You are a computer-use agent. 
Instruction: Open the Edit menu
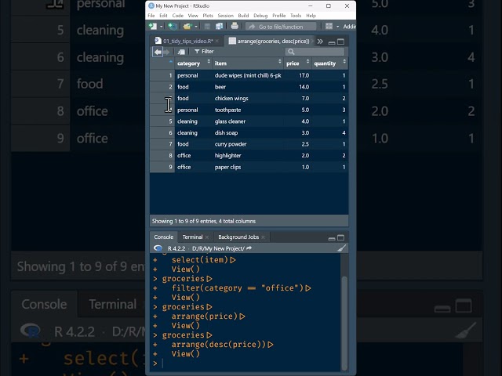click(x=163, y=16)
